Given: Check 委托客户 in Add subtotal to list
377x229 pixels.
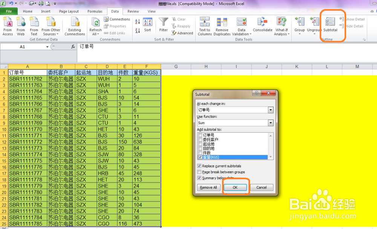Looking at the screenshot, I should click(x=200, y=140).
